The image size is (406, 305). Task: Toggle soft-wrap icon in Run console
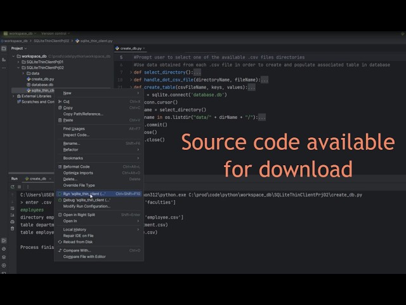pos(13,208)
